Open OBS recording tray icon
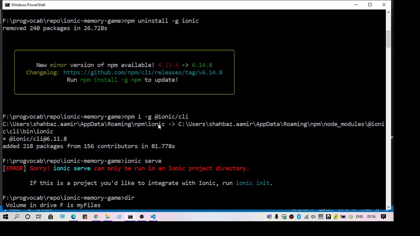The height and width of the screenshot is (236, 420). pos(291,217)
